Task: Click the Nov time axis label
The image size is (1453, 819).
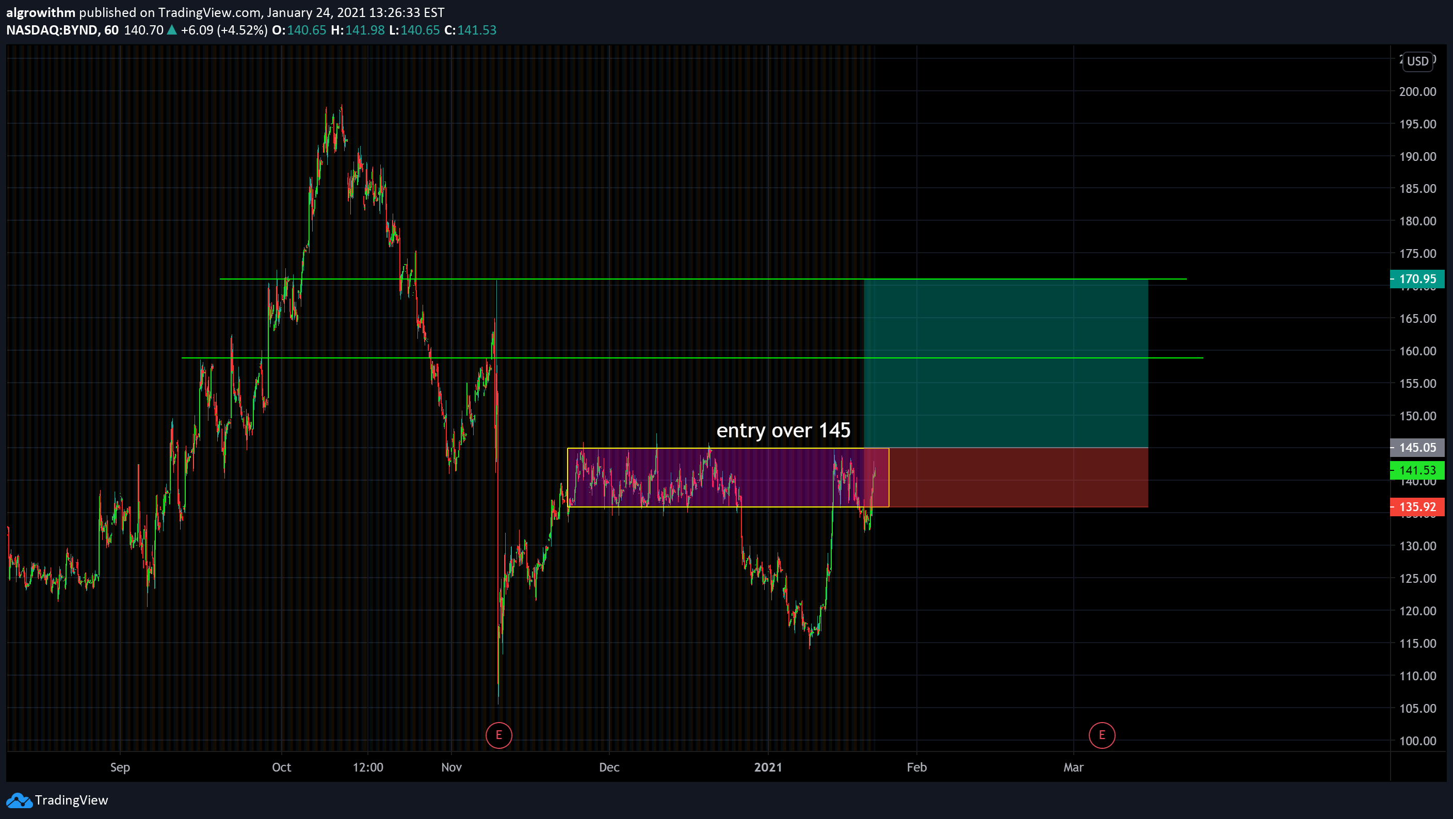Action: pos(451,767)
